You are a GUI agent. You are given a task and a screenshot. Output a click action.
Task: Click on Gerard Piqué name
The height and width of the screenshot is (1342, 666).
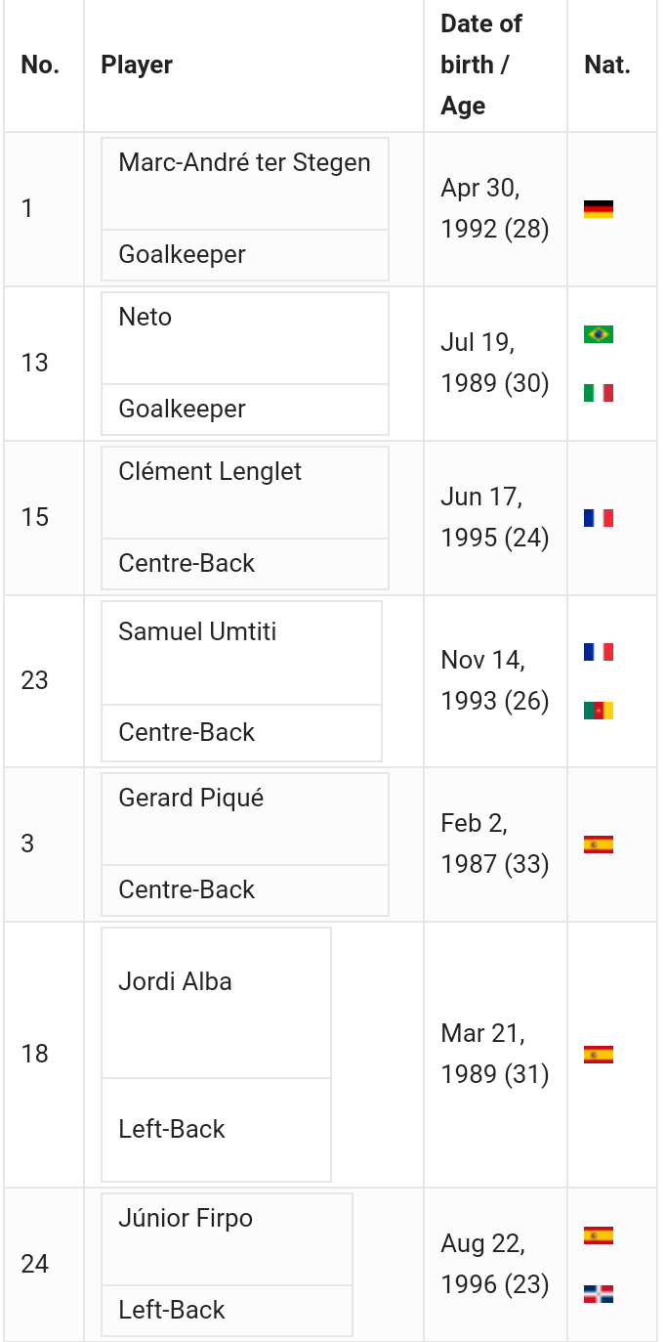[190, 798]
